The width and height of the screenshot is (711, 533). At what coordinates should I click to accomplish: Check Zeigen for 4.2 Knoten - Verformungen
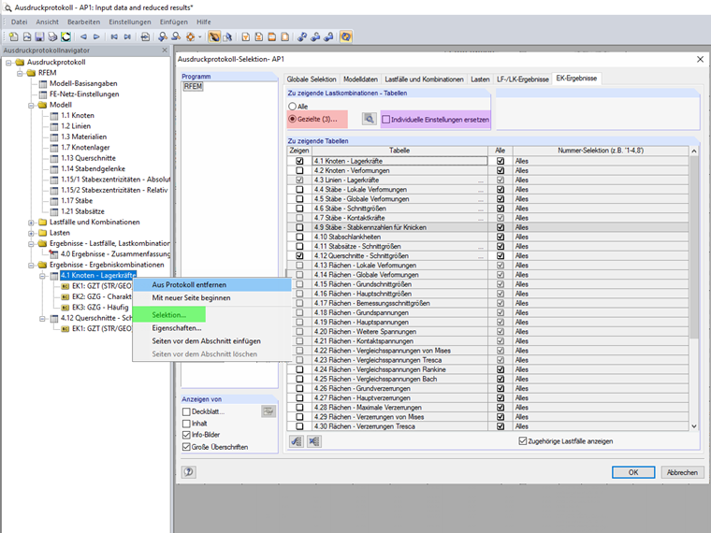pyautogui.click(x=299, y=170)
